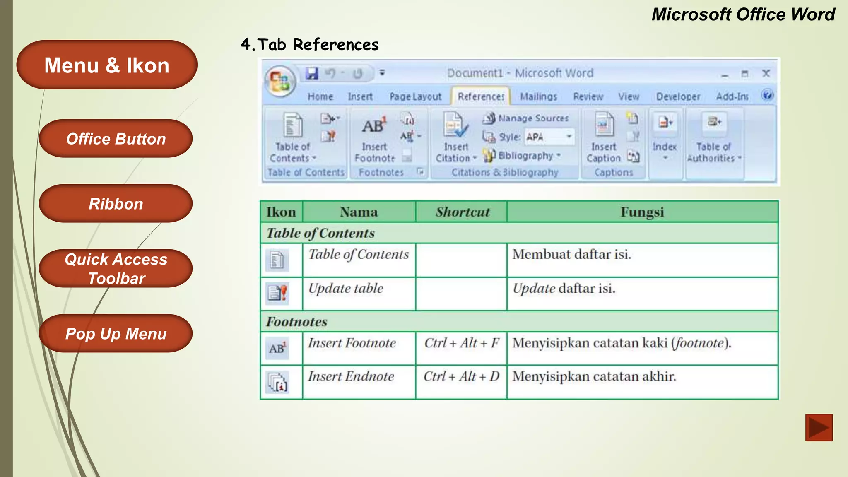This screenshot has height=477, width=848.
Task: Click Insert Endnote icon in table row
Action: point(277,382)
